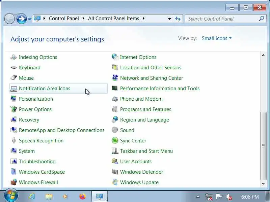Click the scrollbar up arrow
The image size is (270, 202).
tap(263, 55)
